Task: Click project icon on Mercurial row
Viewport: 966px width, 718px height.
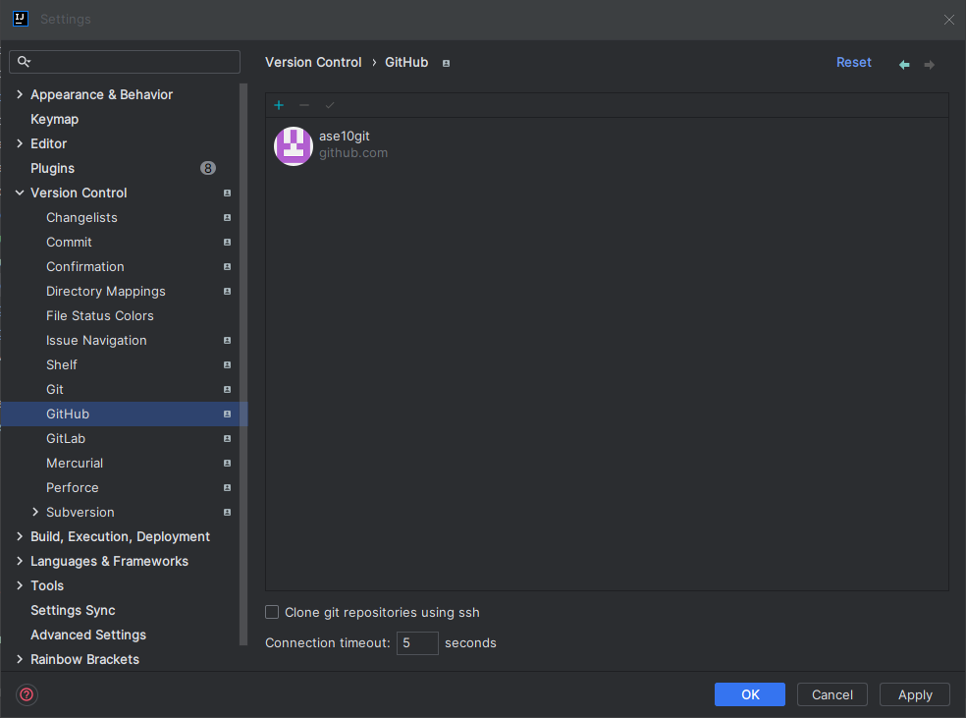Action: 228,463
